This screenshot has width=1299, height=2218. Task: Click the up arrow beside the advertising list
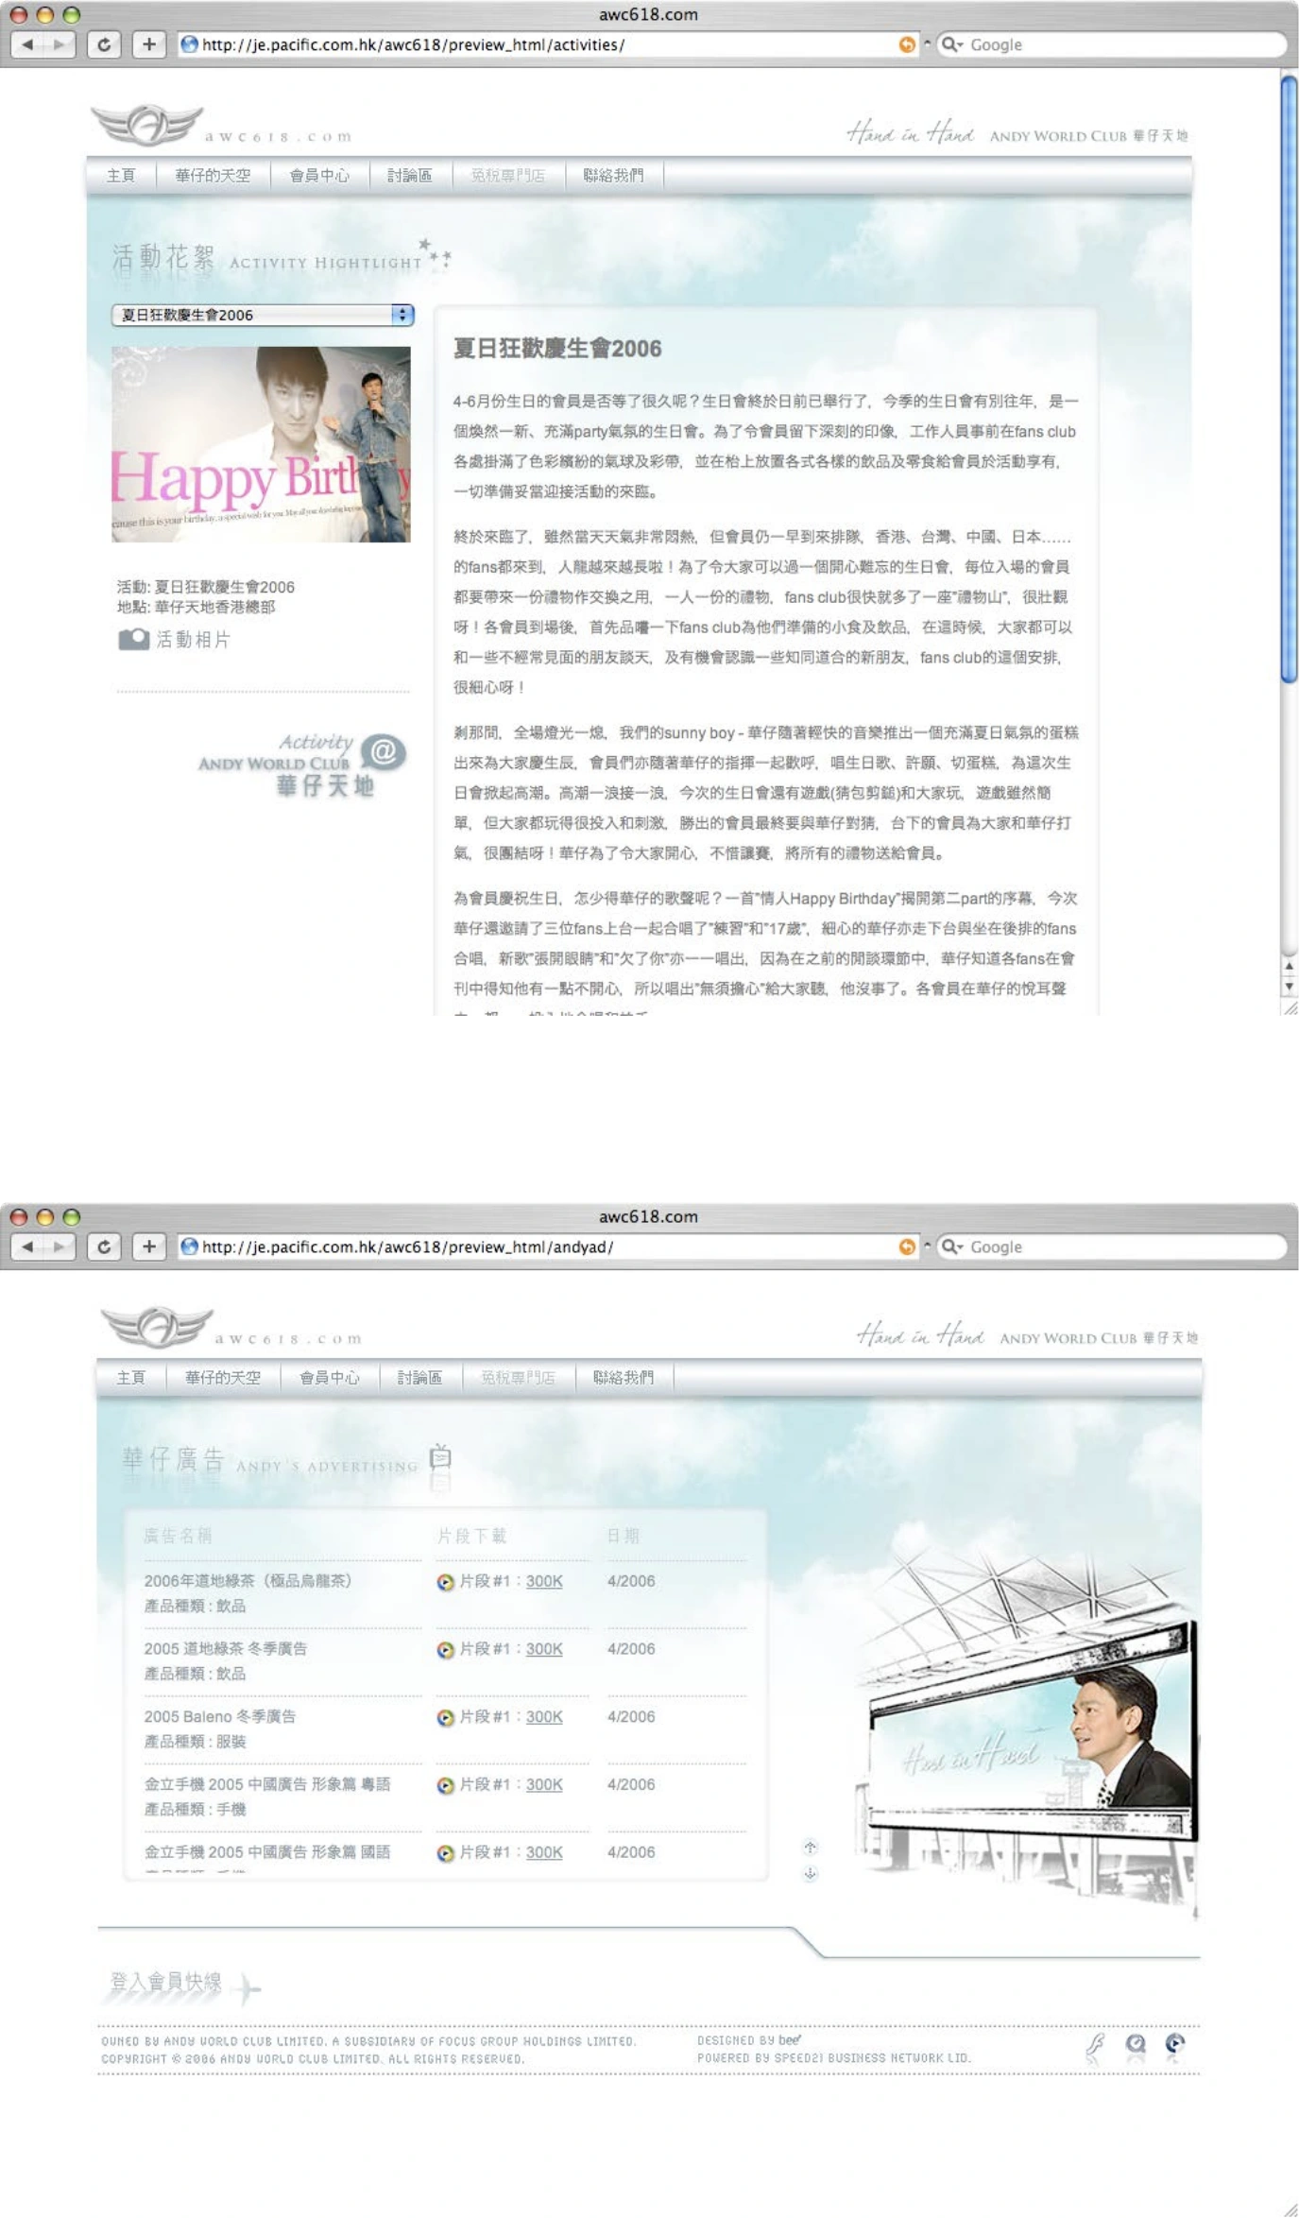[x=810, y=1848]
